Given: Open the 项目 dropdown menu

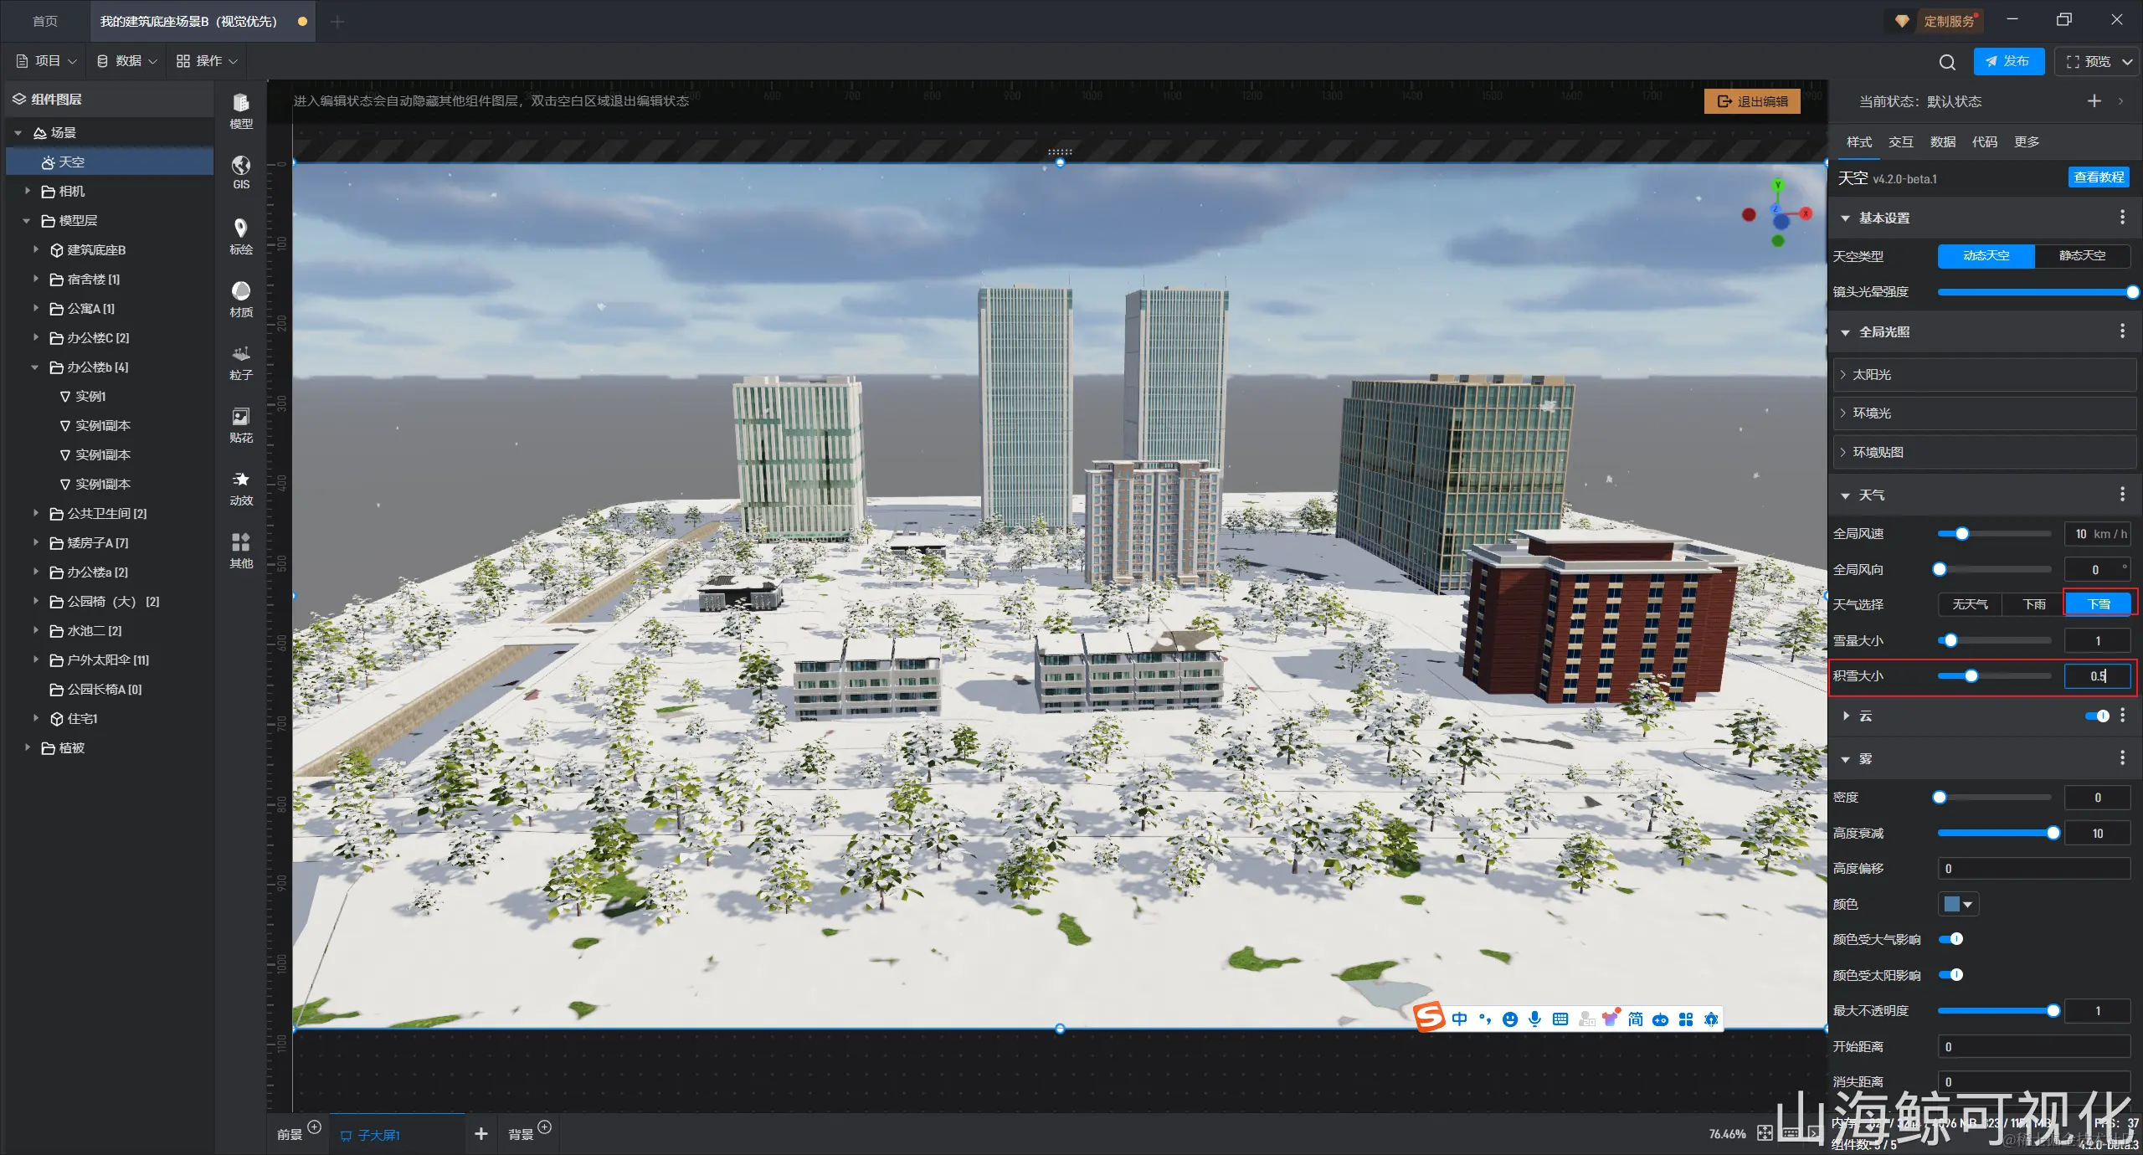Looking at the screenshot, I should tap(47, 61).
